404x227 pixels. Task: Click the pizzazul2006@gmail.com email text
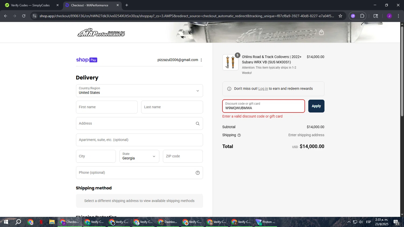pyautogui.click(x=178, y=60)
